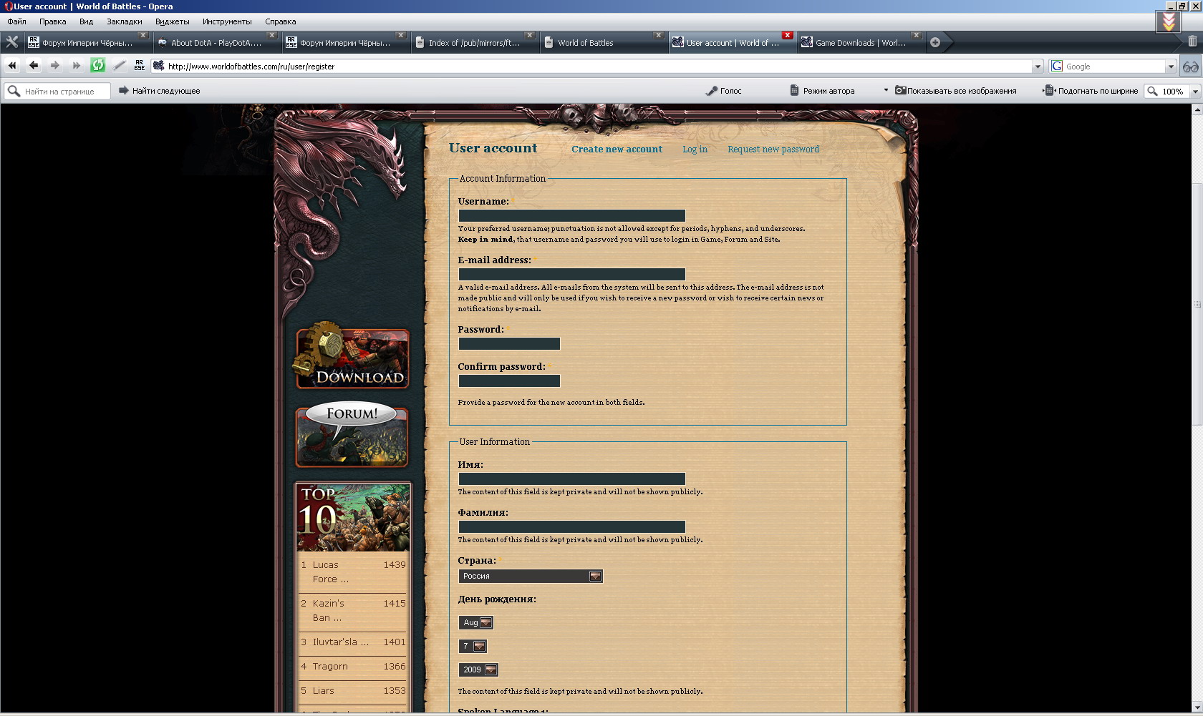
Task: Open the birthday month dropdown showing Aug
Action: pos(476,622)
